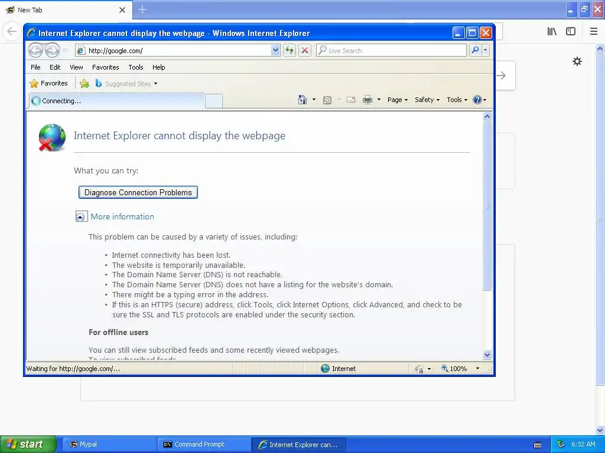
Task: Click the Live Search magnifier button
Action: [x=475, y=50]
